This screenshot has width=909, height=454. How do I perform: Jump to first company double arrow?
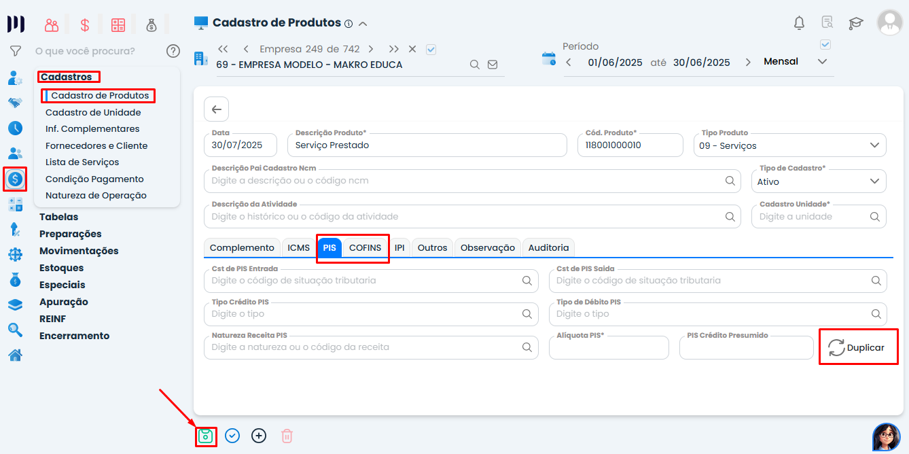click(223, 49)
